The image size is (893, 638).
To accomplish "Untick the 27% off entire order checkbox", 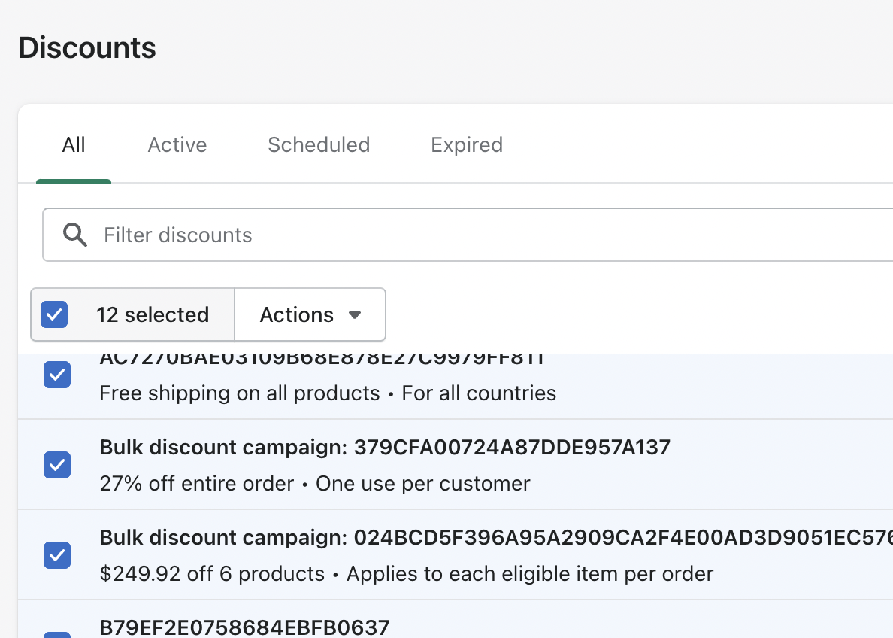I will coord(57,465).
